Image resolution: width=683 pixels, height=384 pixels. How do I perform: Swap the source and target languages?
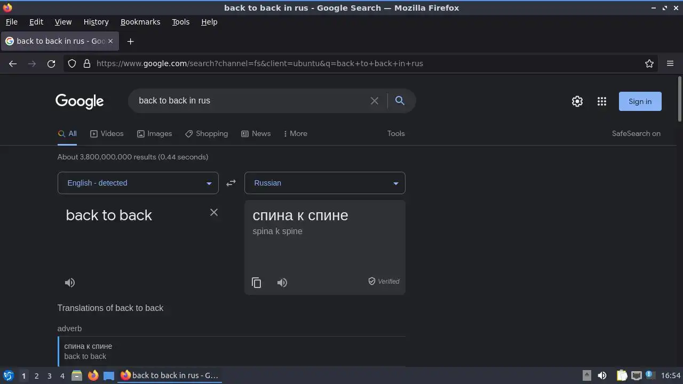pyautogui.click(x=231, y=183)
